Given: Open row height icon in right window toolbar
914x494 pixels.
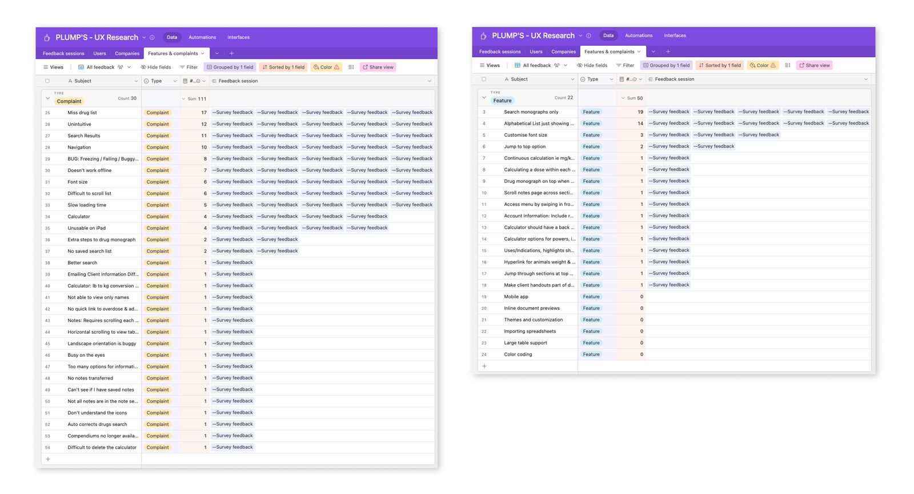Looking at the screenshot, I should coord(787,65).
